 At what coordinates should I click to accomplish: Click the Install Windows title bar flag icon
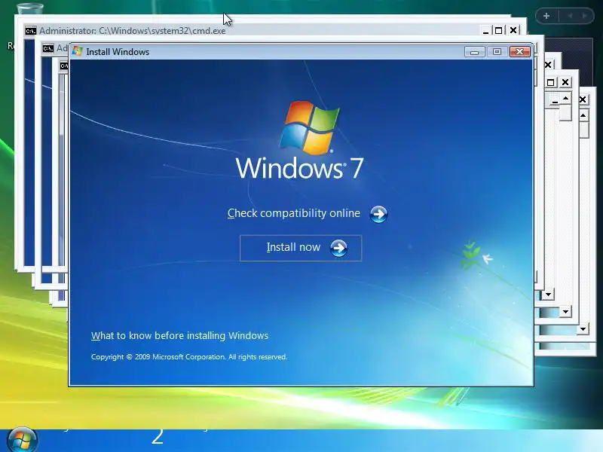click(x=78, y=51)
